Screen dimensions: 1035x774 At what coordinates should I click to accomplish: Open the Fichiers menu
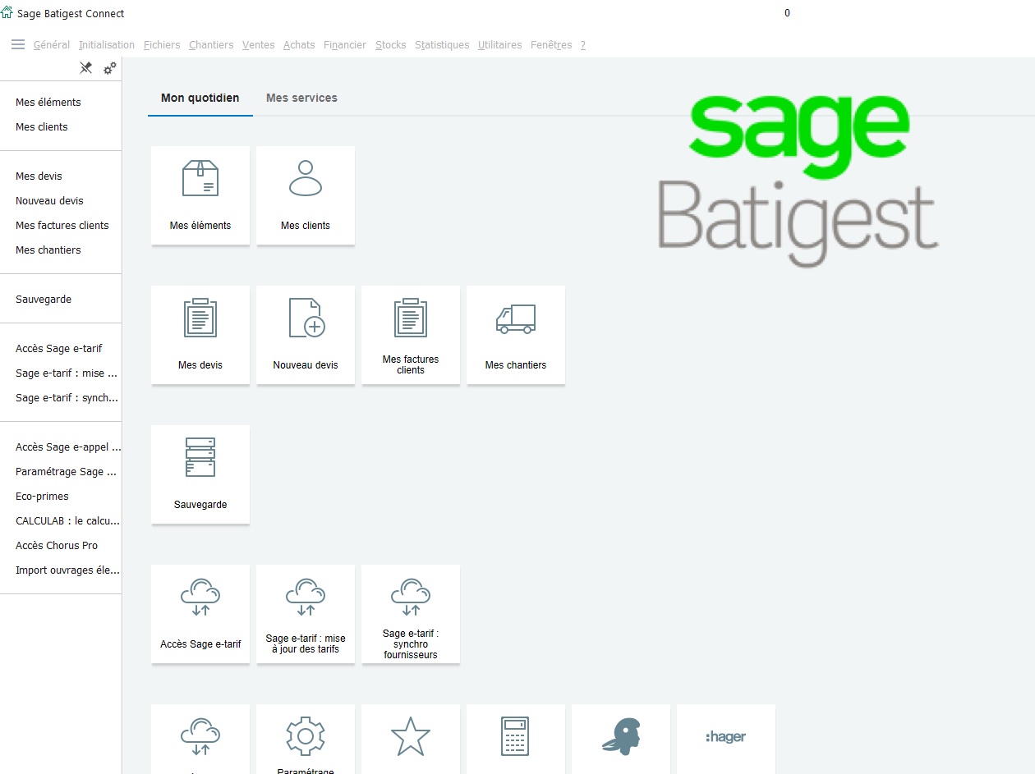(x=162, y=45)
